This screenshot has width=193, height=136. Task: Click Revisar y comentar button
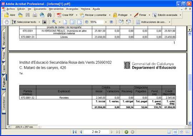[93, 15]
